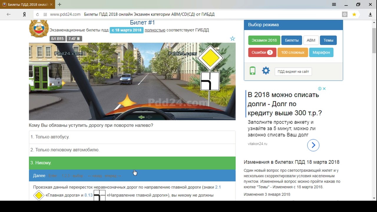Click the site info icon before the URL

click(45, 14)
